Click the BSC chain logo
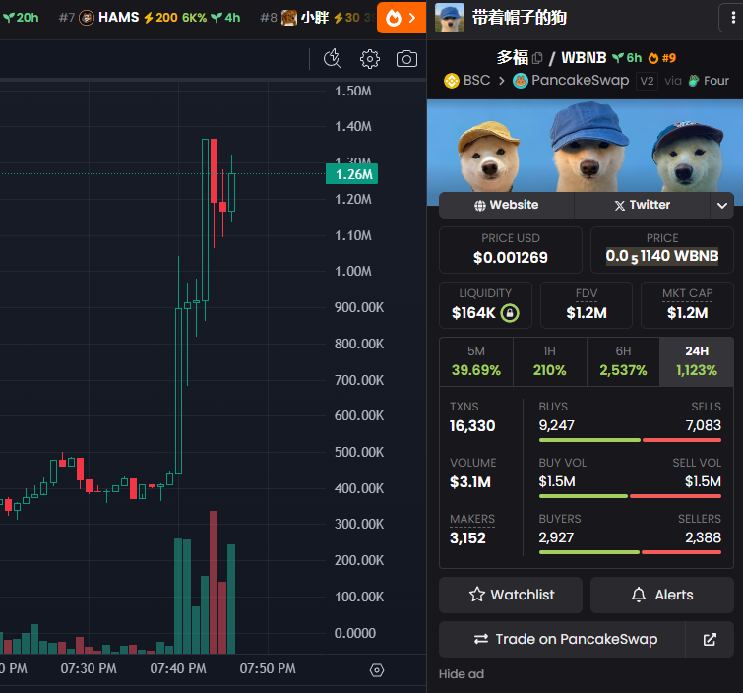The image size is (743, 693). [452, 81]
